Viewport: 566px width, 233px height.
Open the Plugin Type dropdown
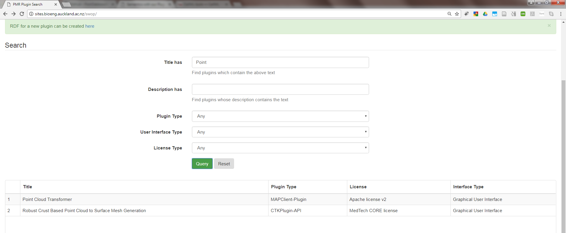coord(280,116)
